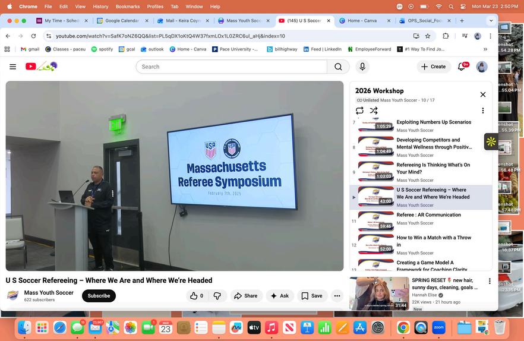Open Control Center in menu bar

[463, 7]
